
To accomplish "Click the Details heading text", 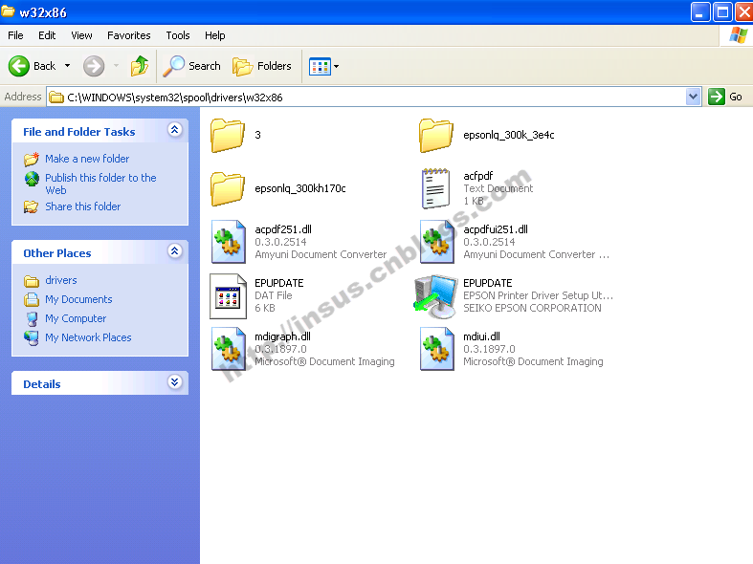I will [x=42, y=384].
